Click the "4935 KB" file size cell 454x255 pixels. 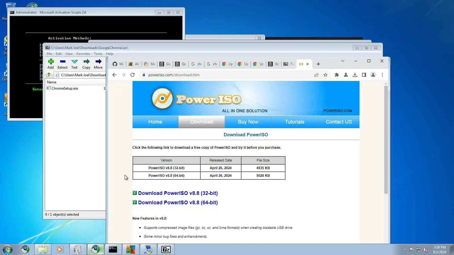263,168
